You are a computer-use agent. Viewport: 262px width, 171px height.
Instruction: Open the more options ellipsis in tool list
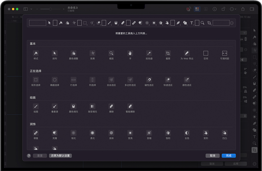point(232,23)
